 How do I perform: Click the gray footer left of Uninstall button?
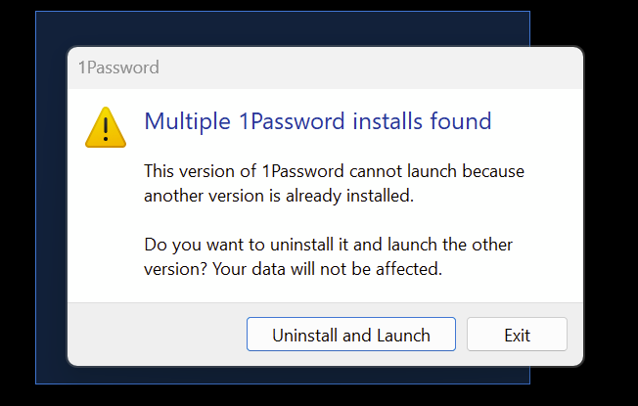[x=157, y=335]
